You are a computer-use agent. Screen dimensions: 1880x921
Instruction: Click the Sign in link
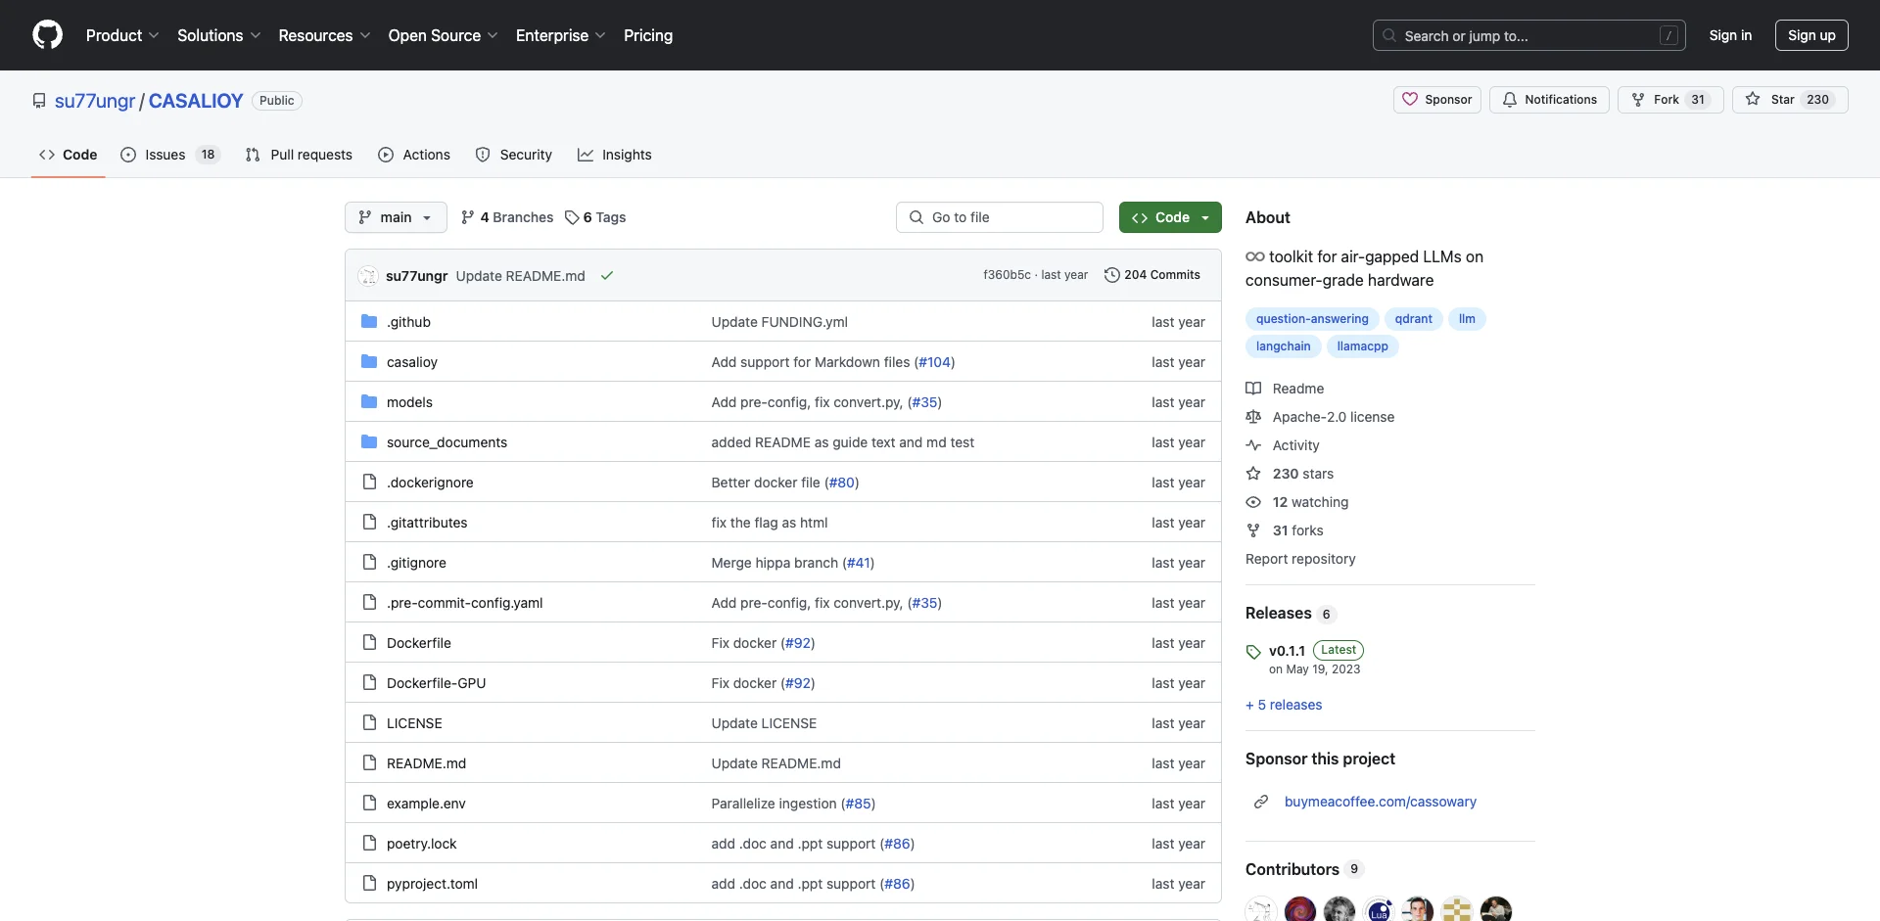pos(1730,35)
